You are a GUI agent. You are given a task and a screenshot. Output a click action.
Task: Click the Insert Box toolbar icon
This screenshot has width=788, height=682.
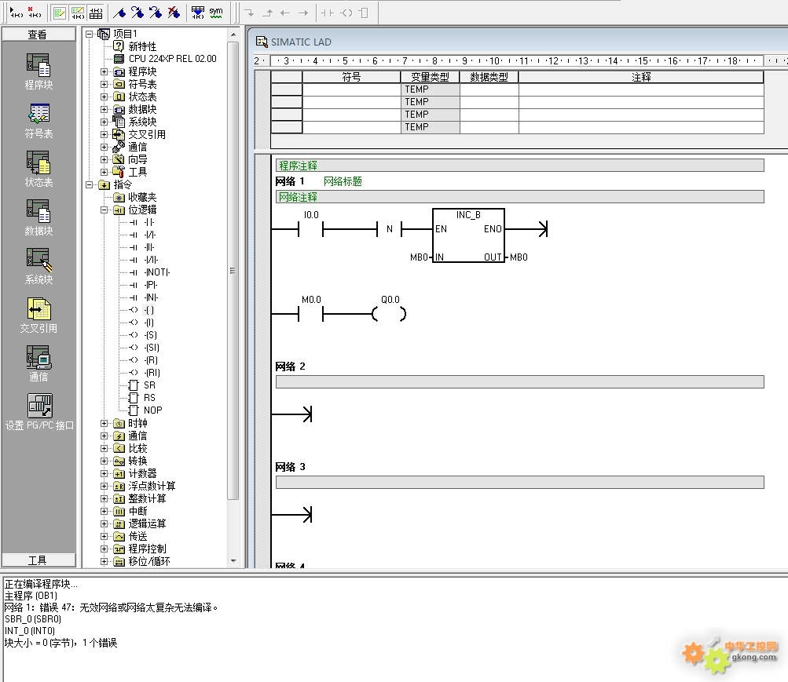365,13
